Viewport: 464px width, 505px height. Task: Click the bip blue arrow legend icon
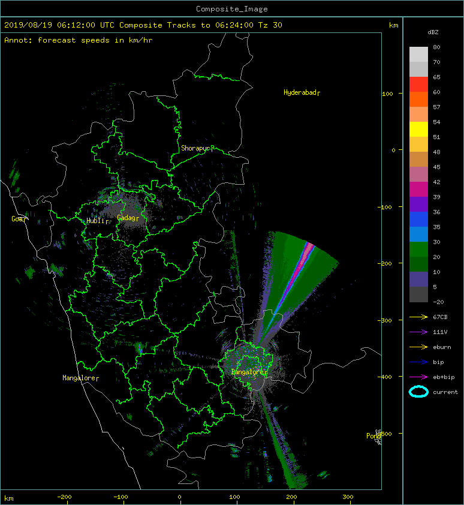click(x=418, y=362)
